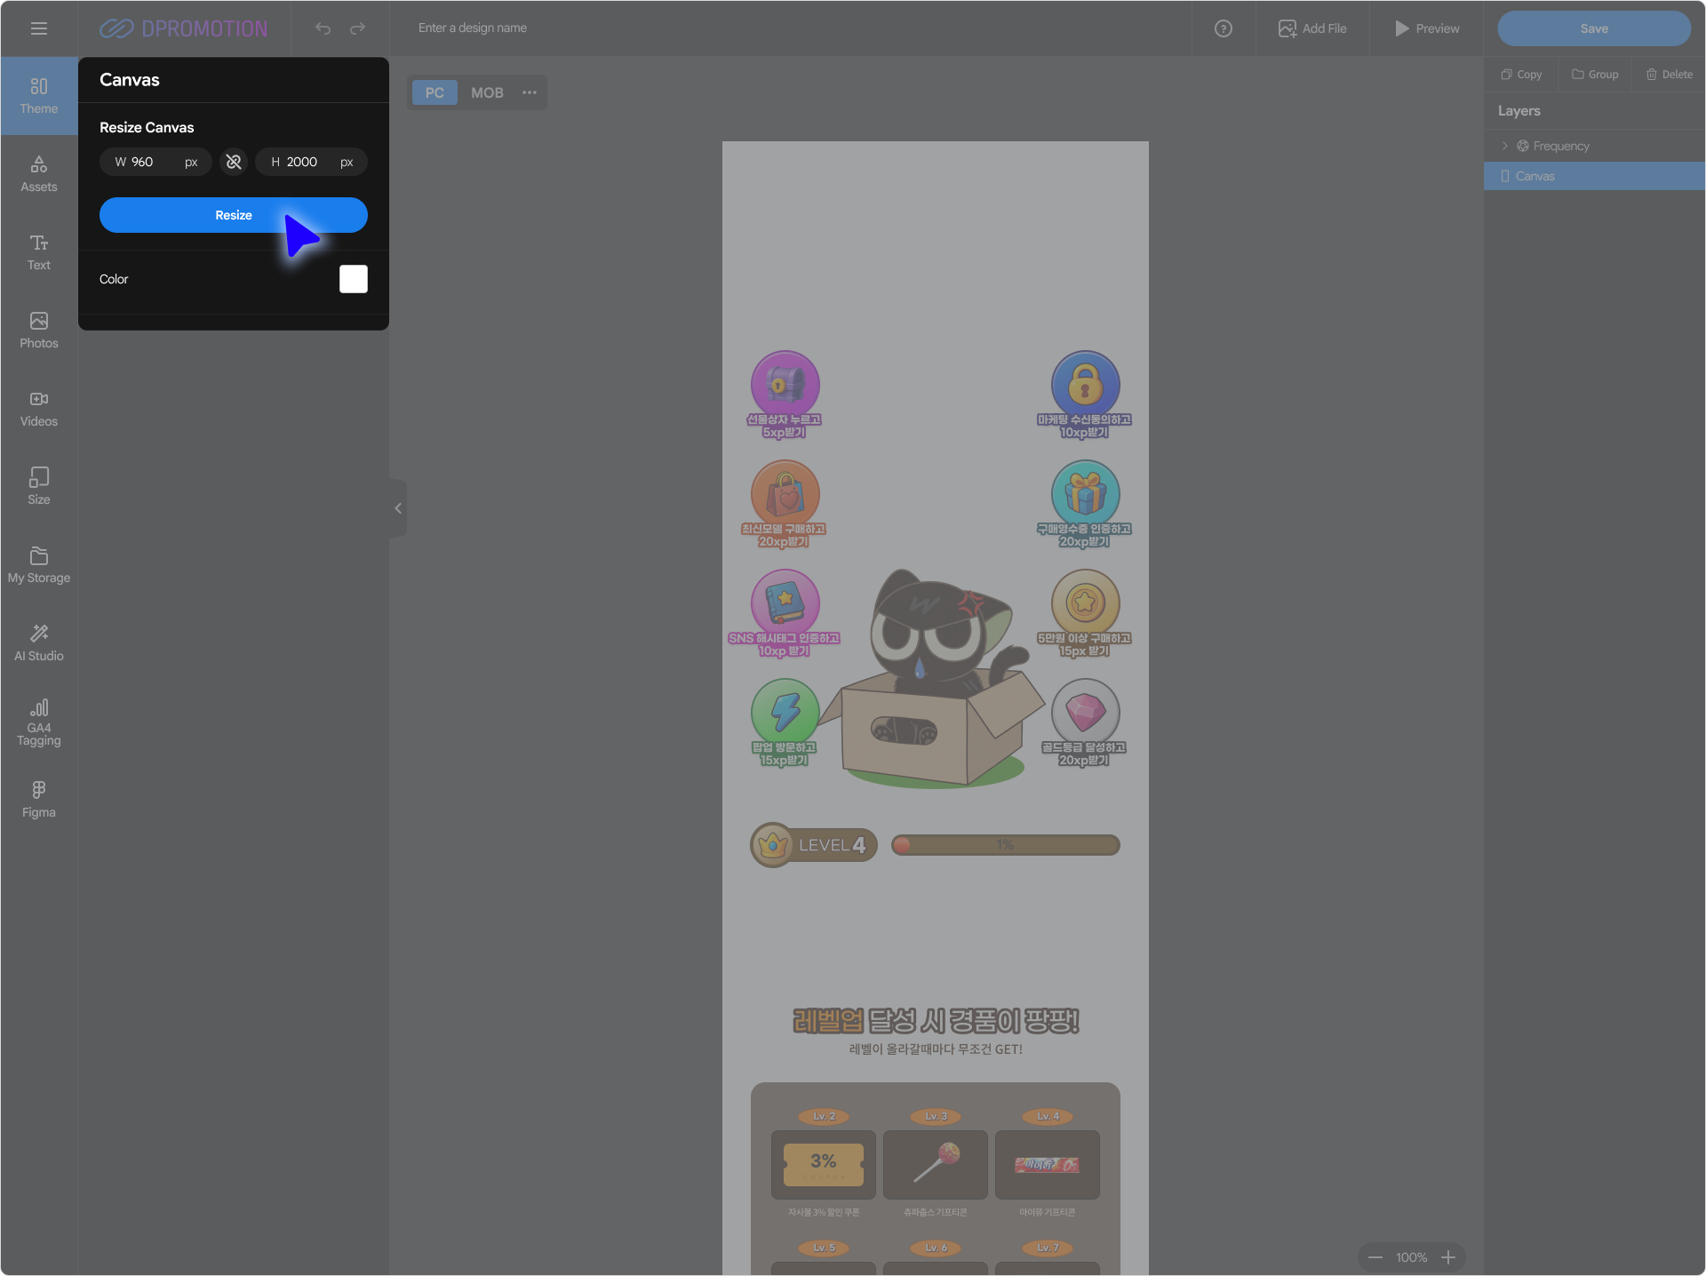Select the black cat in box illustration

point(932,677)
